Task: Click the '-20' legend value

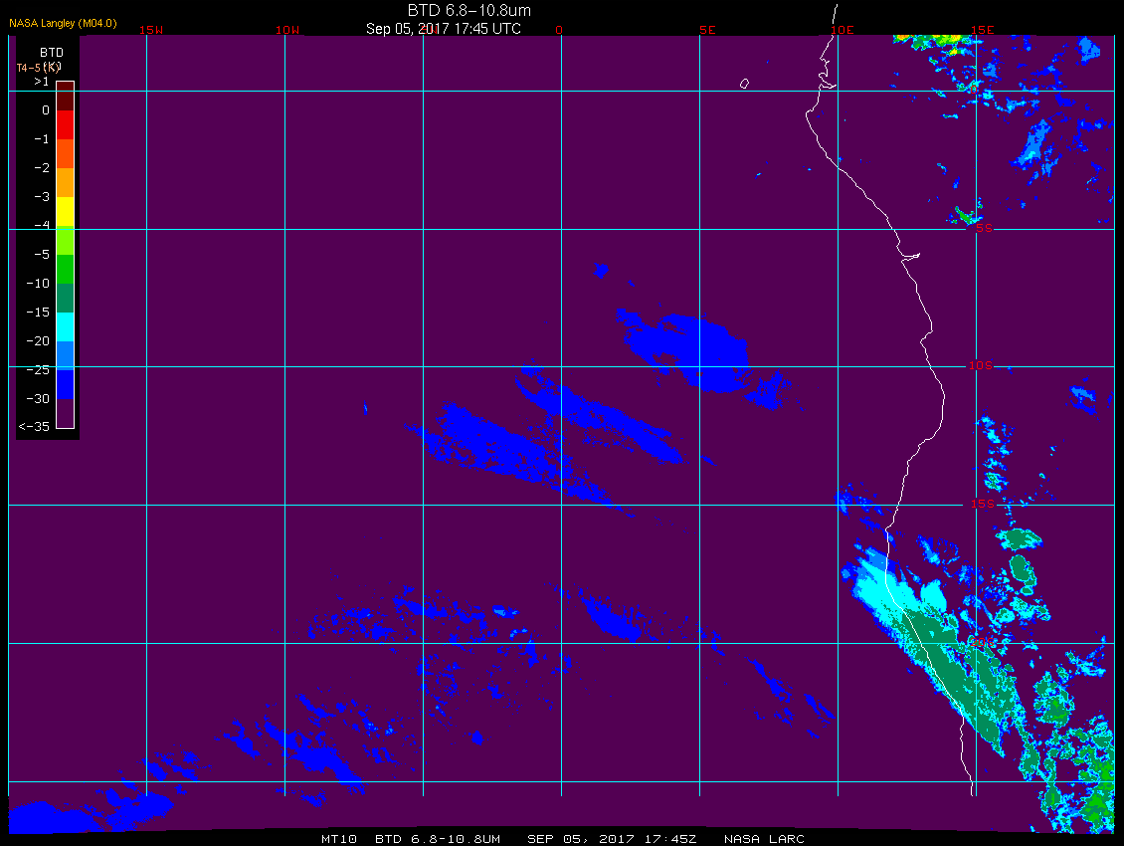Action: (x=38, y=340)
